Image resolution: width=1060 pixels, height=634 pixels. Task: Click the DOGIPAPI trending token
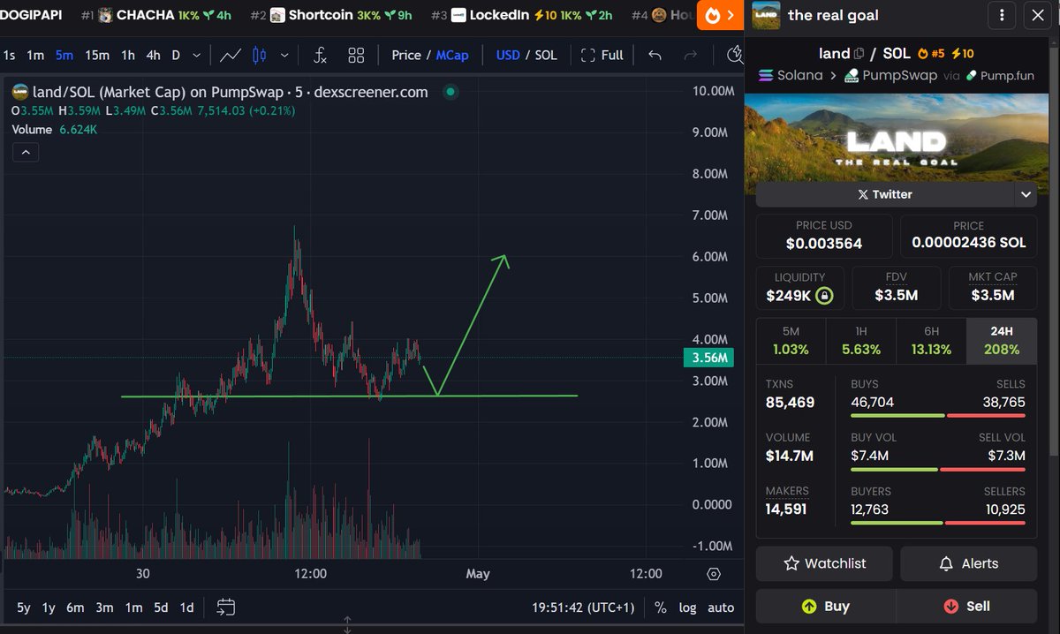click(33, 15)
